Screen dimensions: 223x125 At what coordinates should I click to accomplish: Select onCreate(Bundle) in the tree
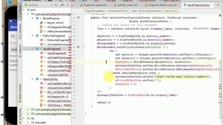click(x=59, y=83)
